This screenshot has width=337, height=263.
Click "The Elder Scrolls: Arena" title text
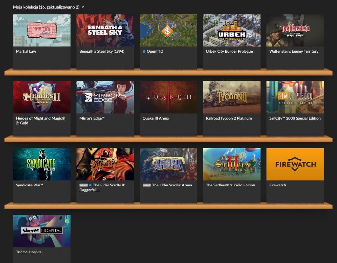click(172, 185)
